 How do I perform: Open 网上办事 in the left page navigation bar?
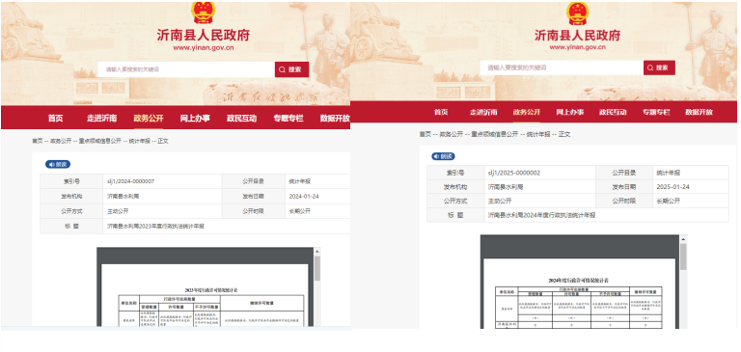pos(195,118)
